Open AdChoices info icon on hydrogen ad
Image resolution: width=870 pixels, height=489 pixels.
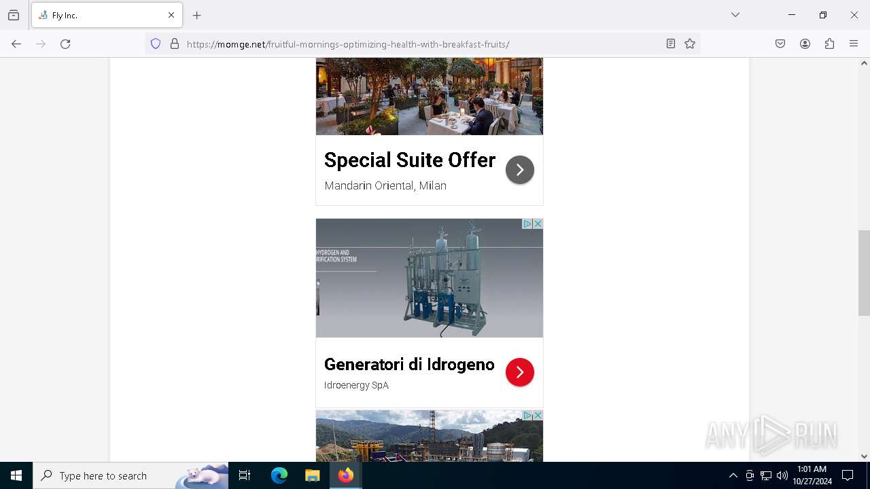tap(527, 223)
